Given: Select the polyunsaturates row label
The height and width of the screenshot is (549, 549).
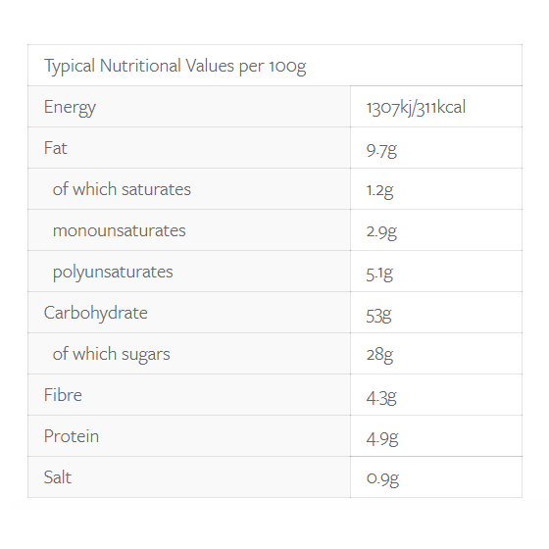Looking at the screenshot, I should (x=113, y=273).
